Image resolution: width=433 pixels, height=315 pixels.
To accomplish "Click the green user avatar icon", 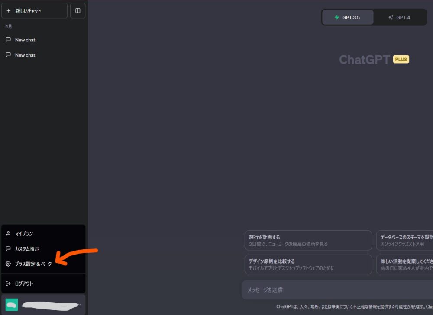I will coord(12,305).
